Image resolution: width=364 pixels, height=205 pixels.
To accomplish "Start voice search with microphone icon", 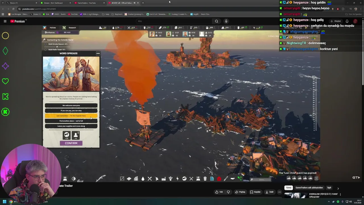I will coord(226,21).
